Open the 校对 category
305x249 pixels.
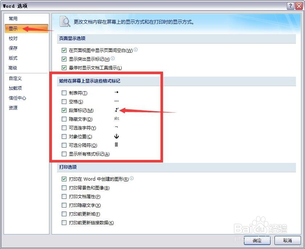13,39
